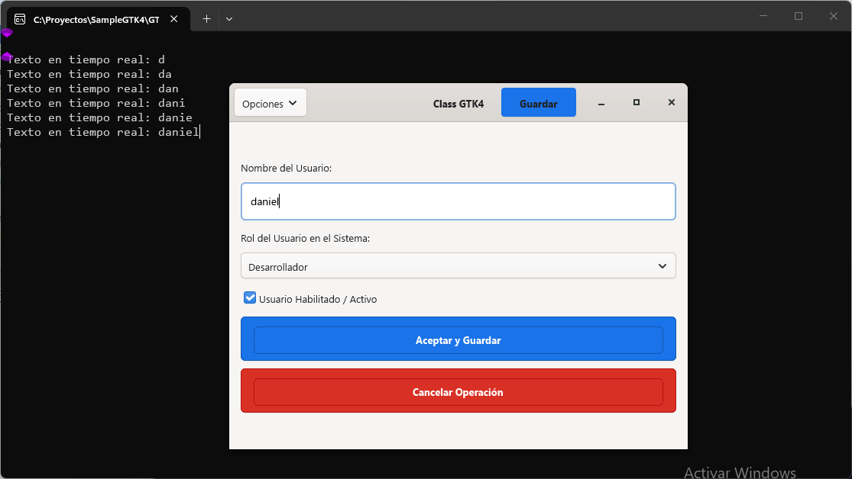852x479 pixels.
Task: Click terminal line 'Texto en tiempo real: dan'
Action: pos(92,88)
